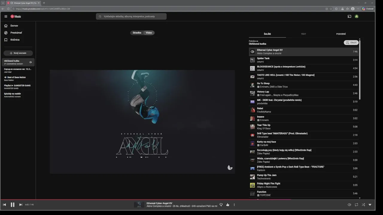This screenshot has height=215, width=383.
Task: Click the Akira Complex artist link in player bar
Action: (155, 206)
